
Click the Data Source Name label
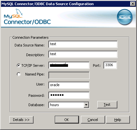tap(29, 45)
